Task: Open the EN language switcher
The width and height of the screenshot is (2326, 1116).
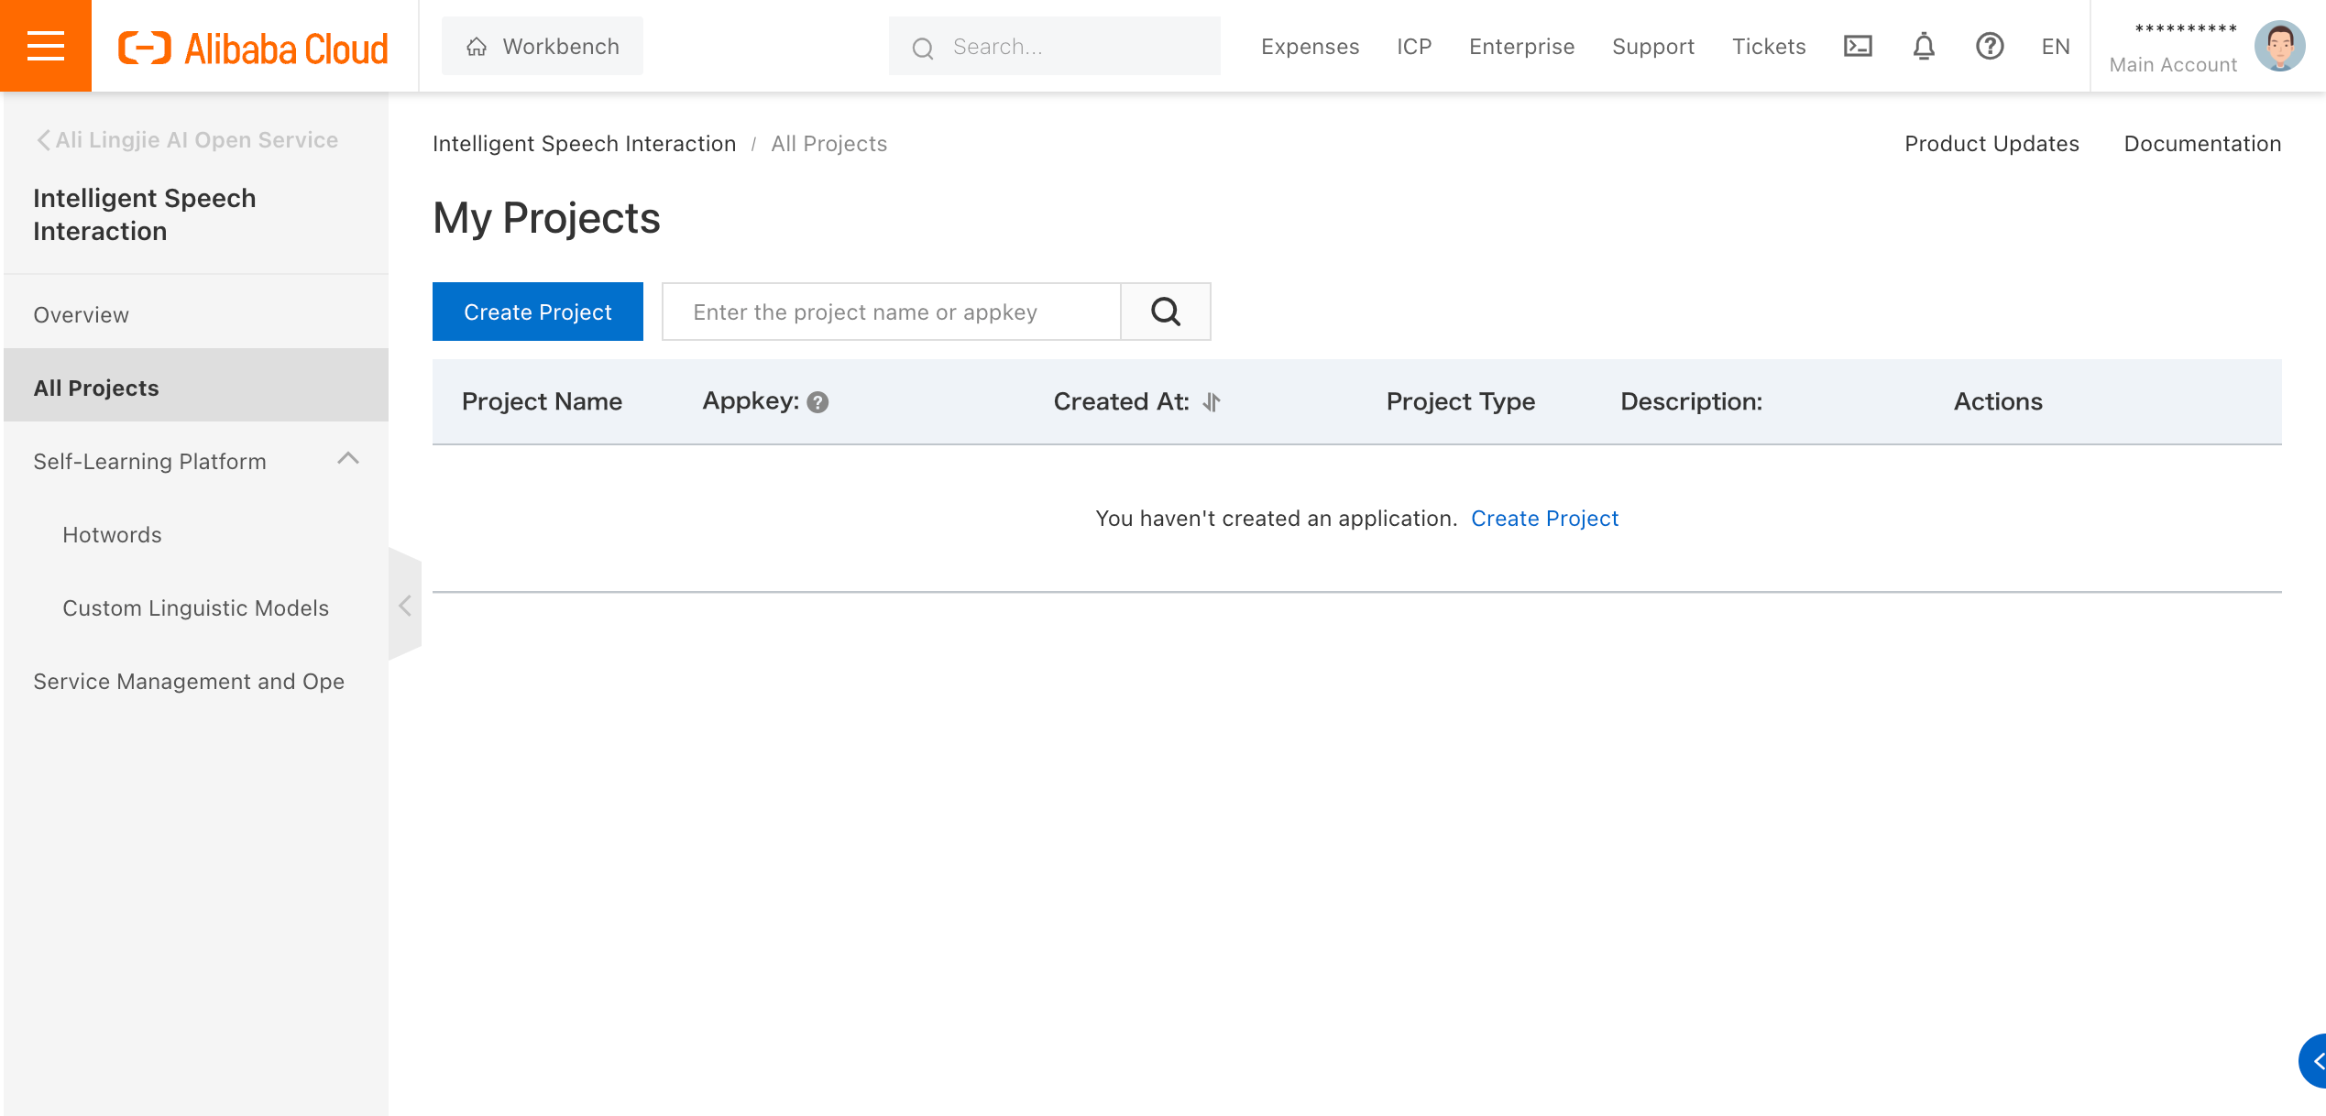Action: click(2056, 47)
